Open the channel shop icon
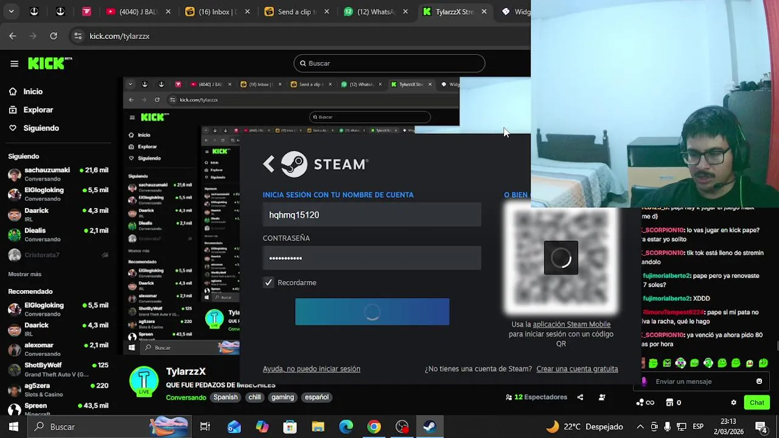This screenshot has width=779, height=438. pos(669,403)
